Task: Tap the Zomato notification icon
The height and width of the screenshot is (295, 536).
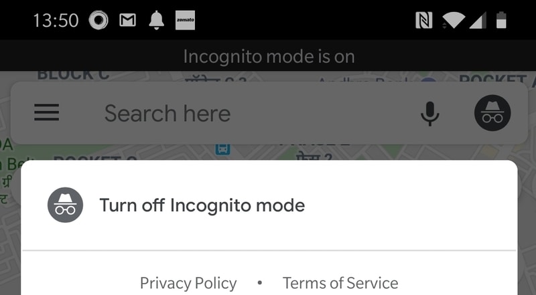Action: 185,21
